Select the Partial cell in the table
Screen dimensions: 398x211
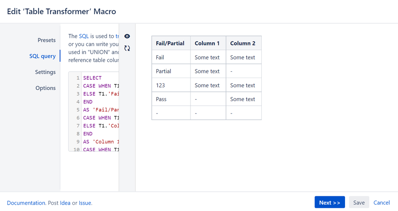[164, 71]
